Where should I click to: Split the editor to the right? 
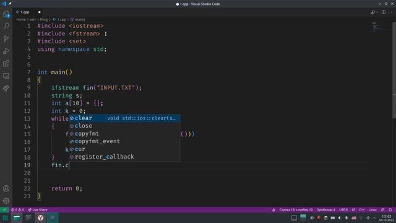tap(384, 12)
